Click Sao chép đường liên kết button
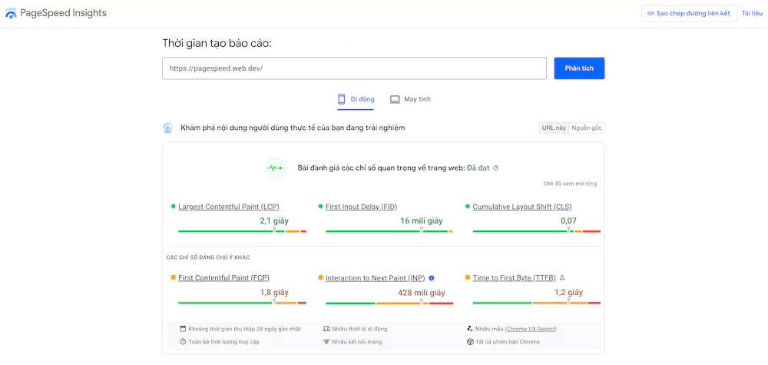This screenshot has height=365, width=768. coord(689,14)
